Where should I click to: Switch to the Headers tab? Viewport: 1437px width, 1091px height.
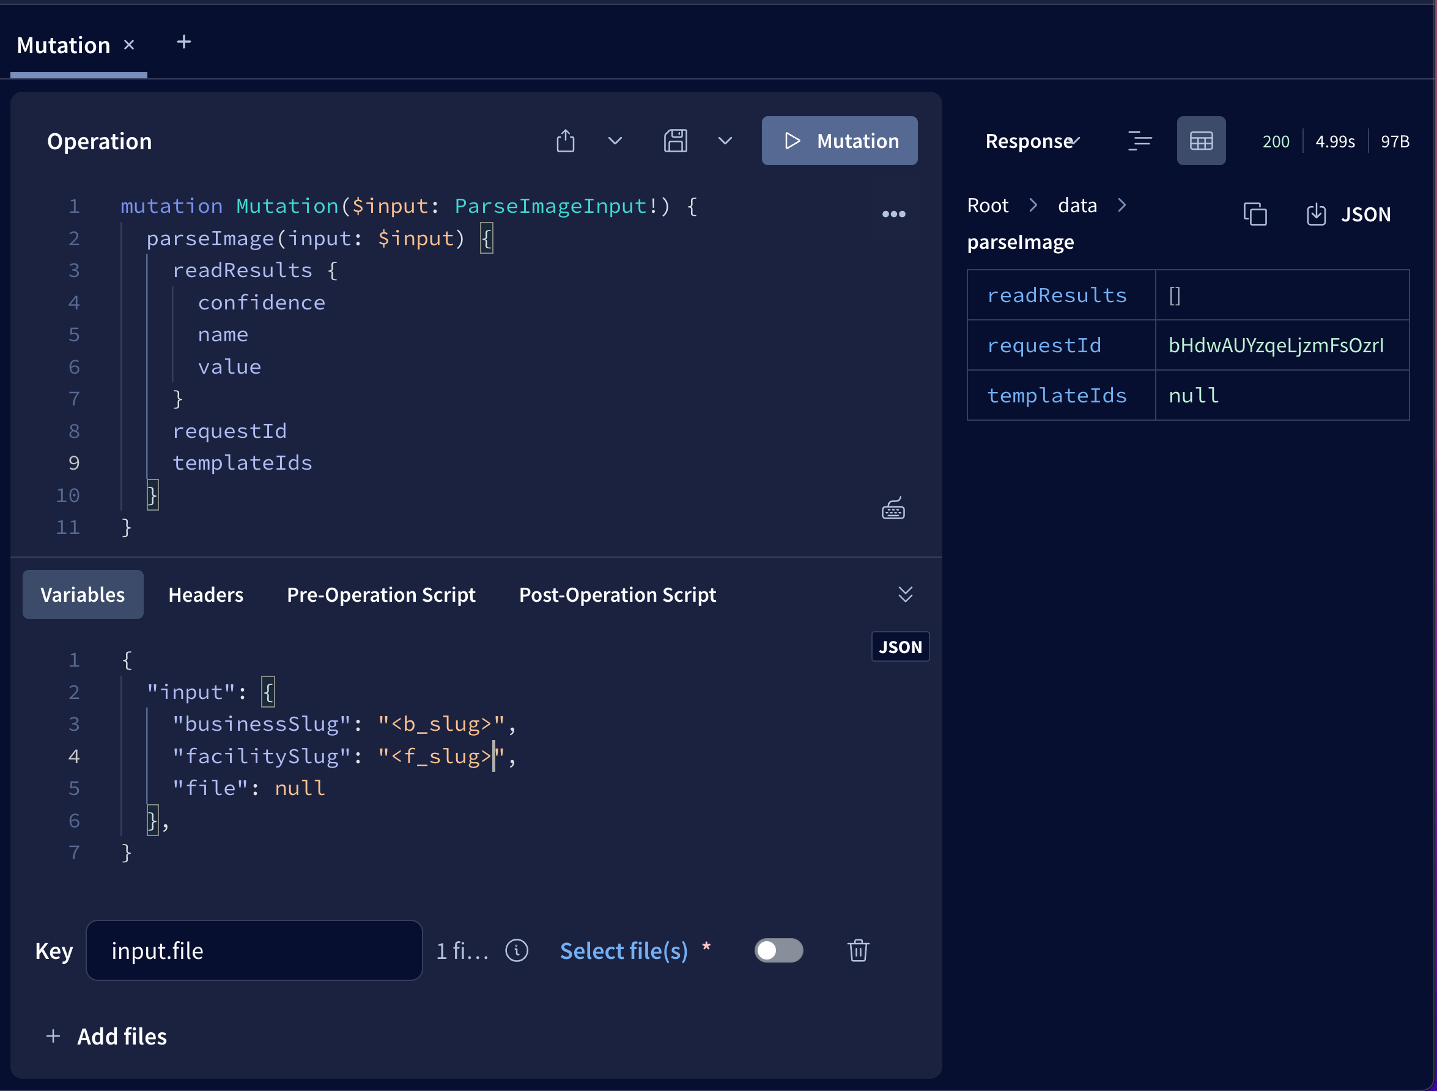(205, 594)
